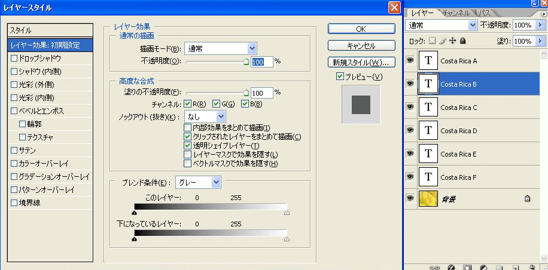
Task: Open 描画モード blend mode dropdown
Action: pos(221,48)
